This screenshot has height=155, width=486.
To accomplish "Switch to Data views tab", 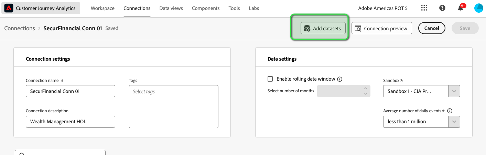I will click(x=171, y=8).
